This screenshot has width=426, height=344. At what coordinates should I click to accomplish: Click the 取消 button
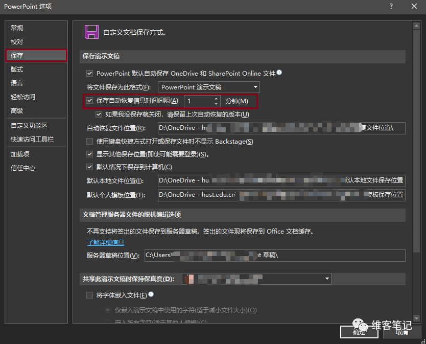click(402, 332)
